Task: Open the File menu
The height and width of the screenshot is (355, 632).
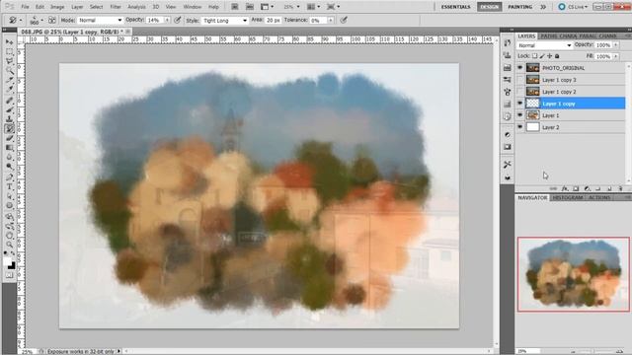Action: [x=25, y=7]
